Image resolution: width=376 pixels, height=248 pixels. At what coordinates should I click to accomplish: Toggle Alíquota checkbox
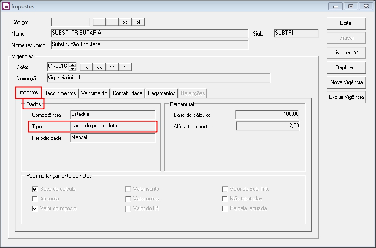point(35,199)
